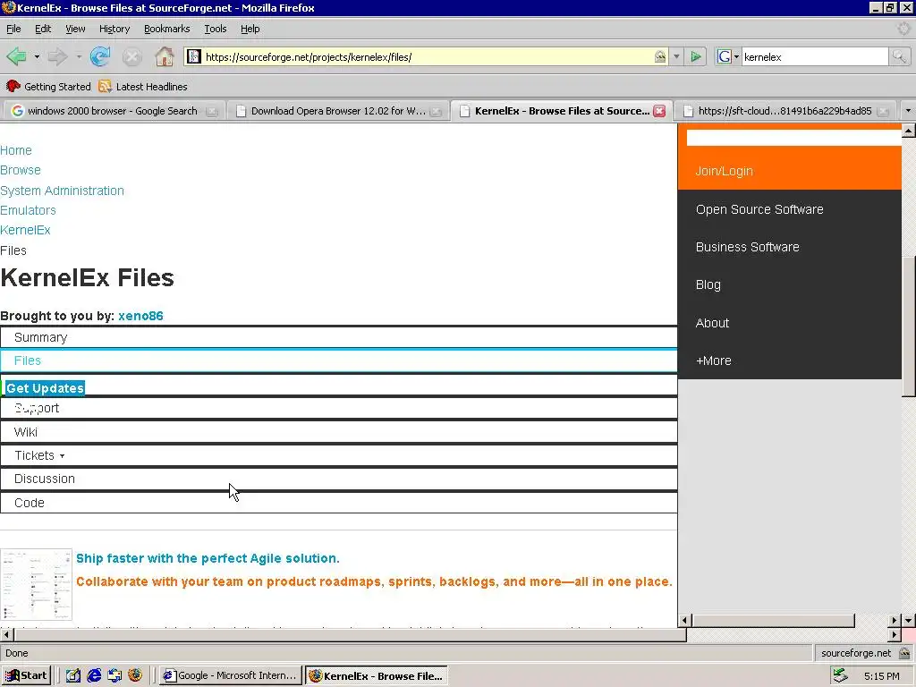Image resolution: width=916 pixels, height=687 pixels.
Task: Click the Agile solution ad thumbnail
Action: coord(36,584)
